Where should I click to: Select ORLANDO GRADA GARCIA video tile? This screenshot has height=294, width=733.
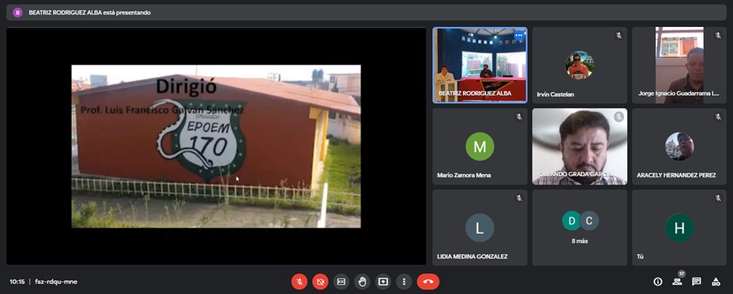(579, 146)
